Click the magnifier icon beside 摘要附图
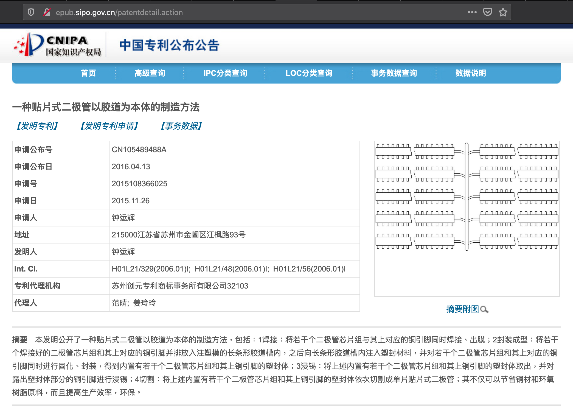The height and width of the screenshot is (410, 573). click(484, 309)
